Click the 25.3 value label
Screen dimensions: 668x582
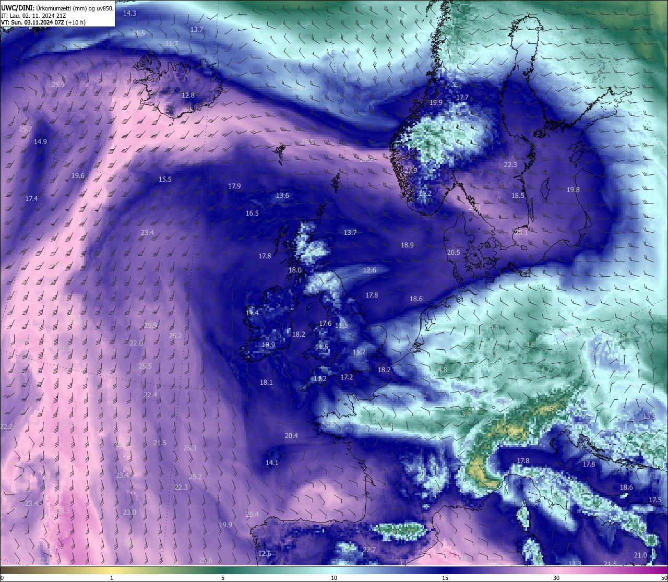point(190,448)
